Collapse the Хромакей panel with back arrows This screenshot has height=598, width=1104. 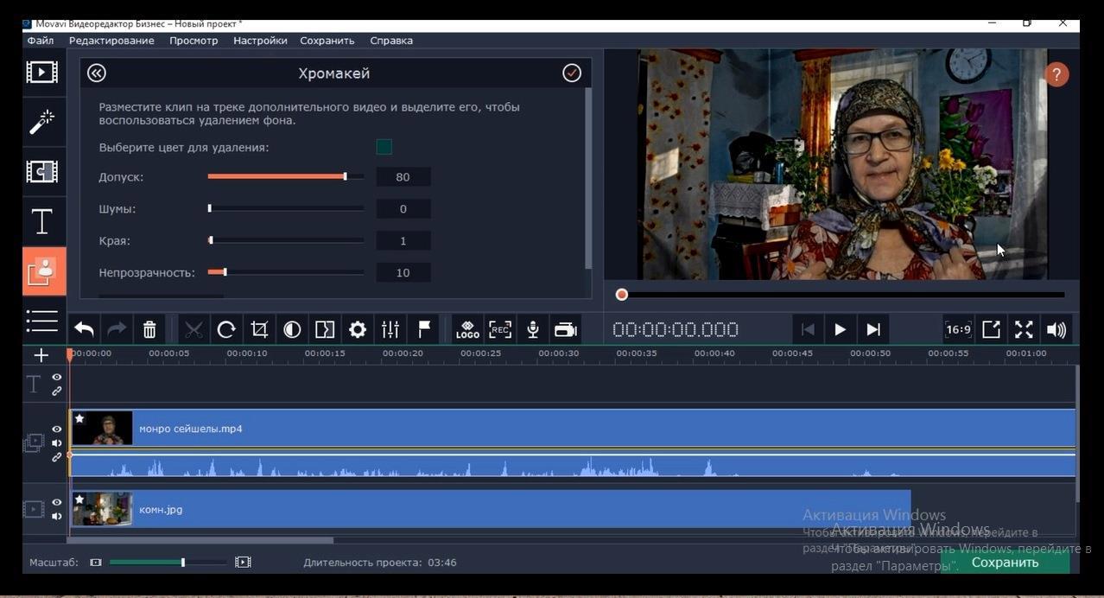click(x=97, y=73)
